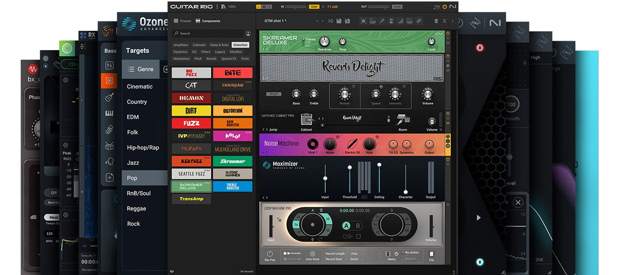Expand the rack side panel chevron arrow
The width and height of the screenshot is (626, 275).
pos(452,21)
